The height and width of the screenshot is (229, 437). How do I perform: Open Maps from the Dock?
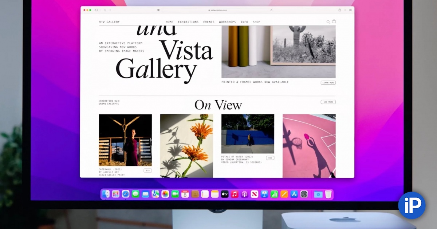(x=155, y=194)
